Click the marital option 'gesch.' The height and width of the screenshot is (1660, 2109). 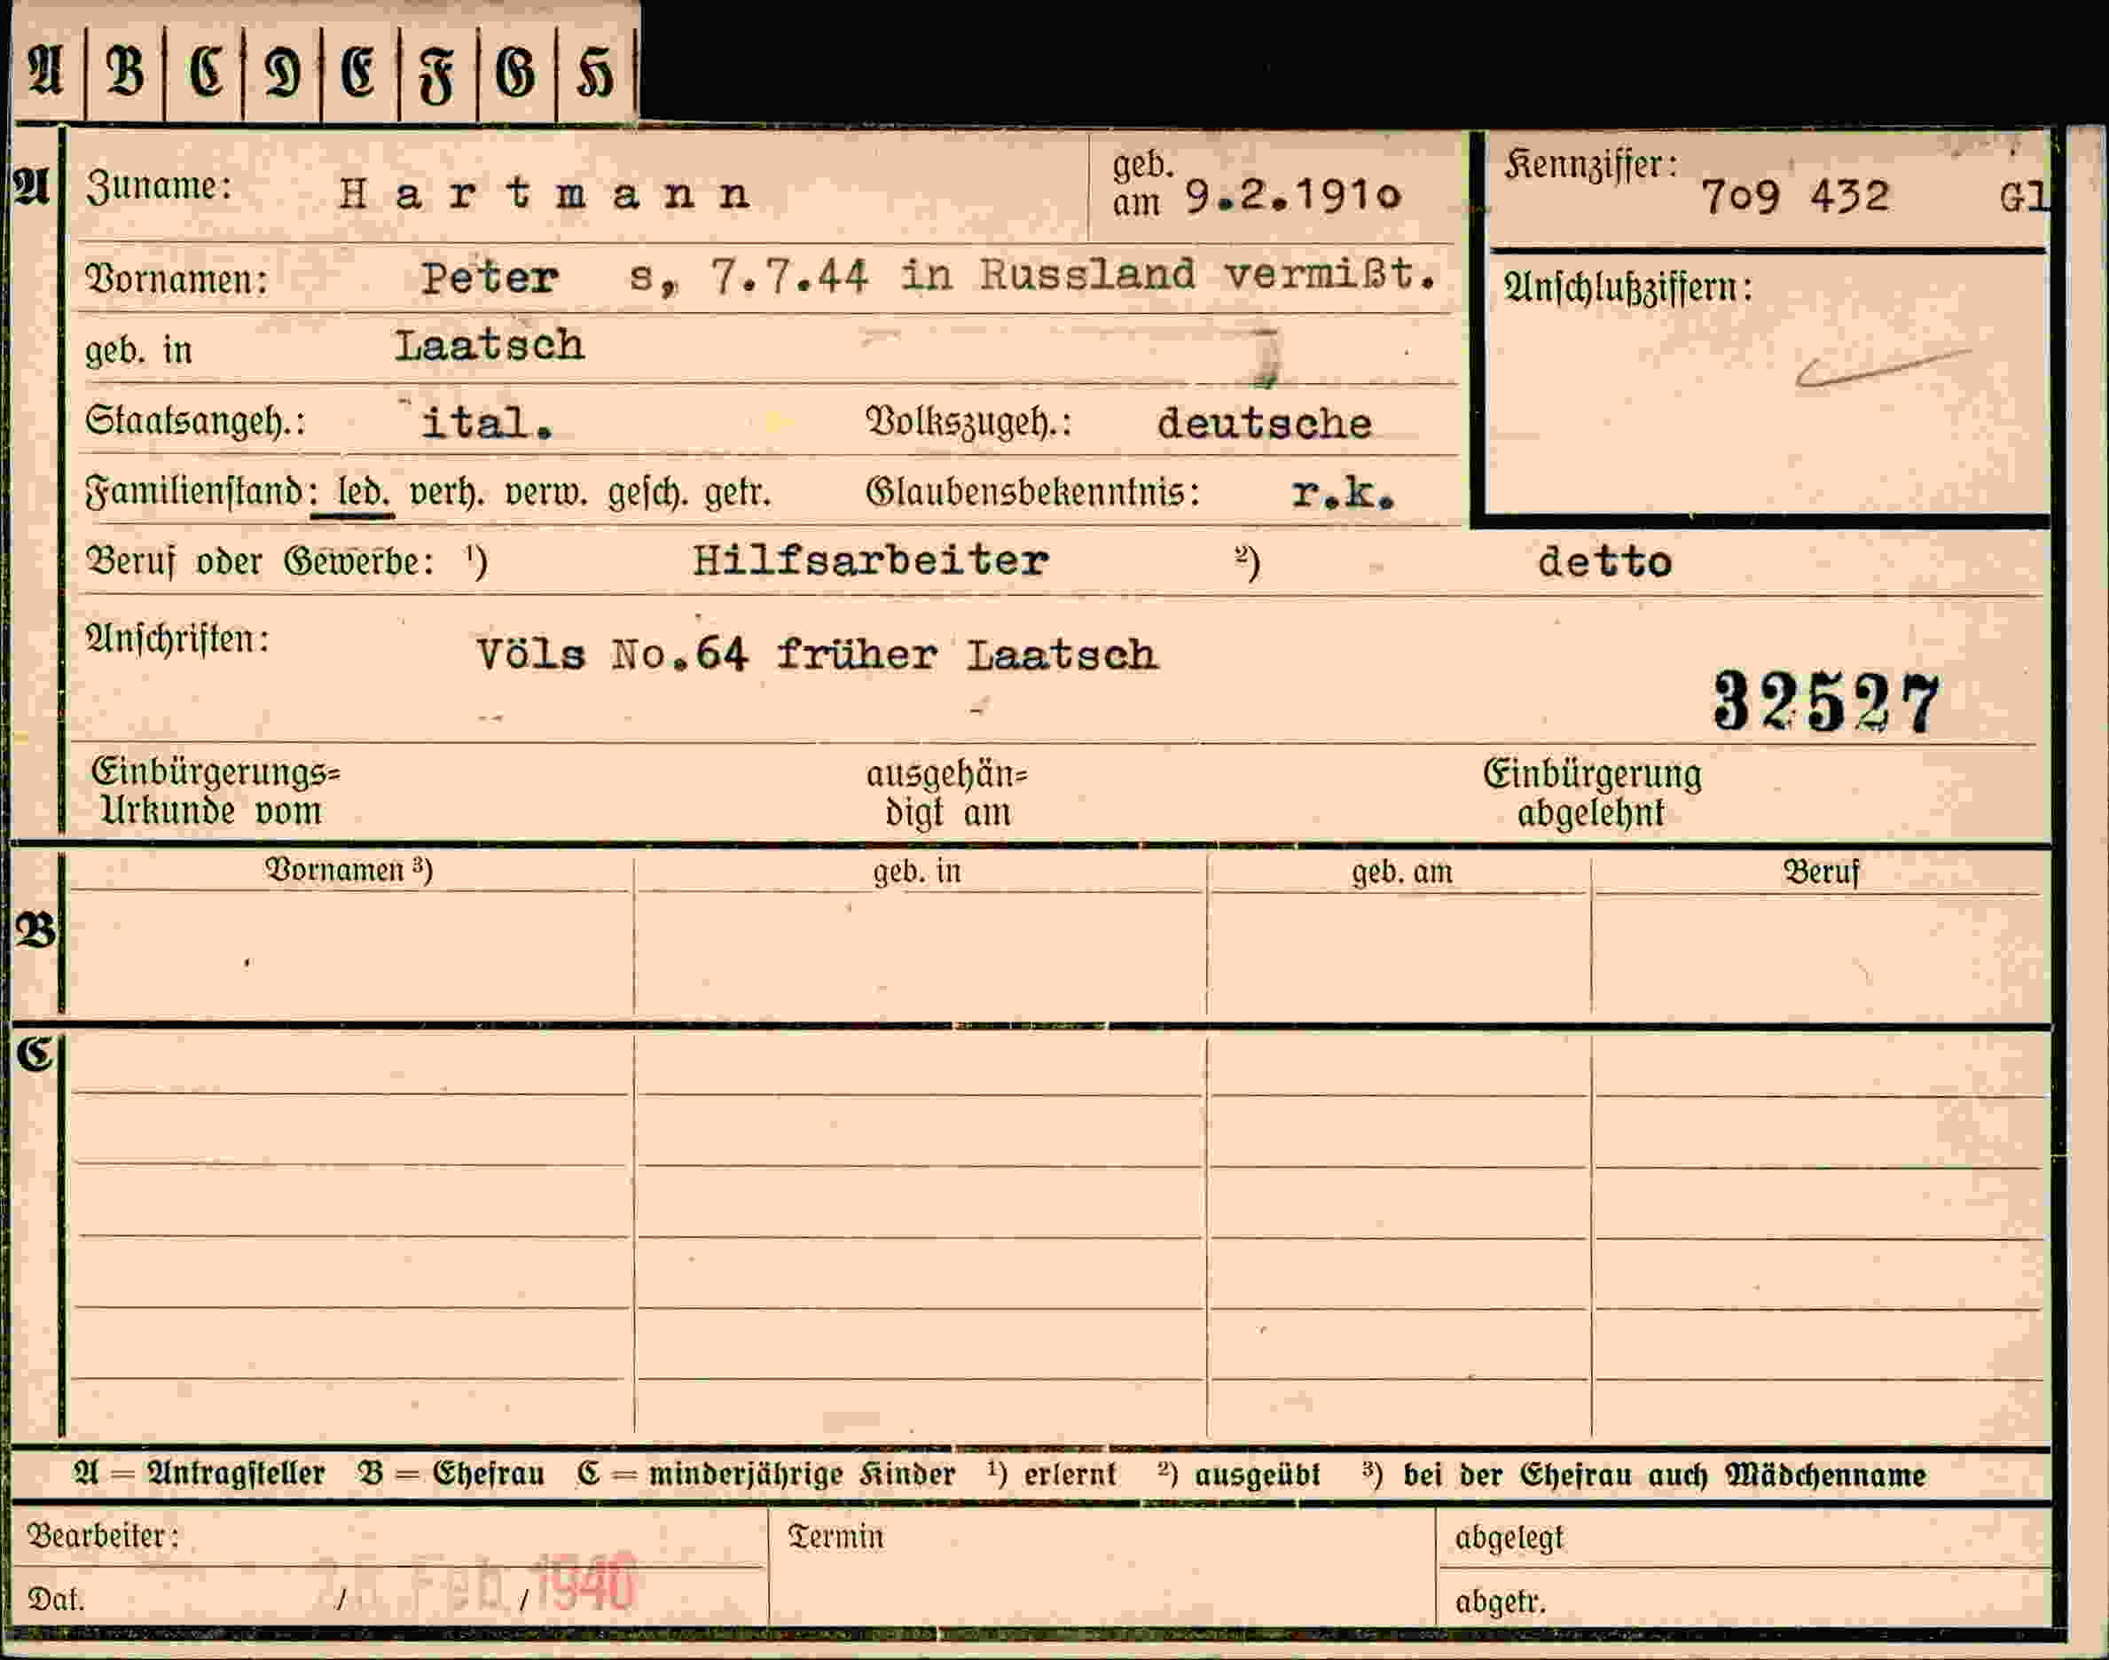pyautogui.click(x=648, y=494)
